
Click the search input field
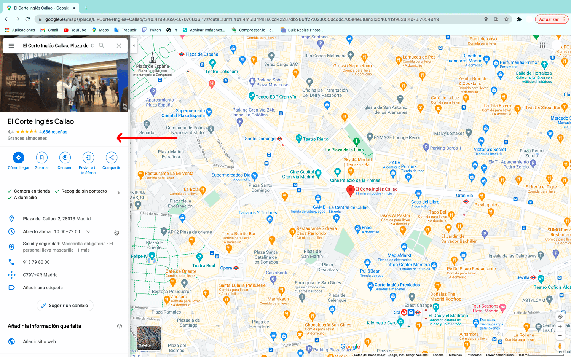point(58,46)
